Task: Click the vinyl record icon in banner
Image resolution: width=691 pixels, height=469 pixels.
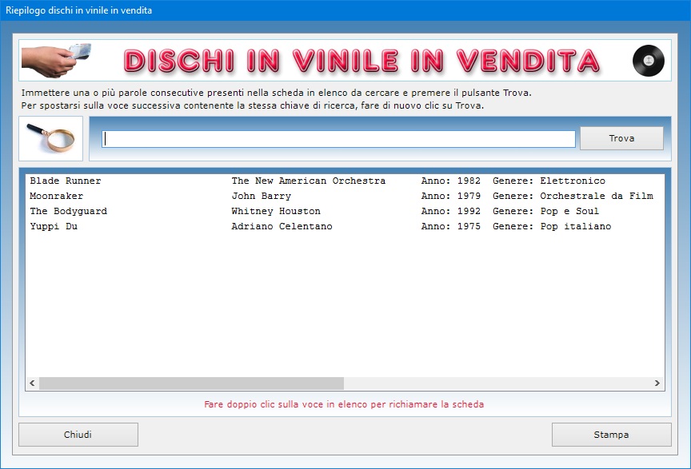Action: 648,61
